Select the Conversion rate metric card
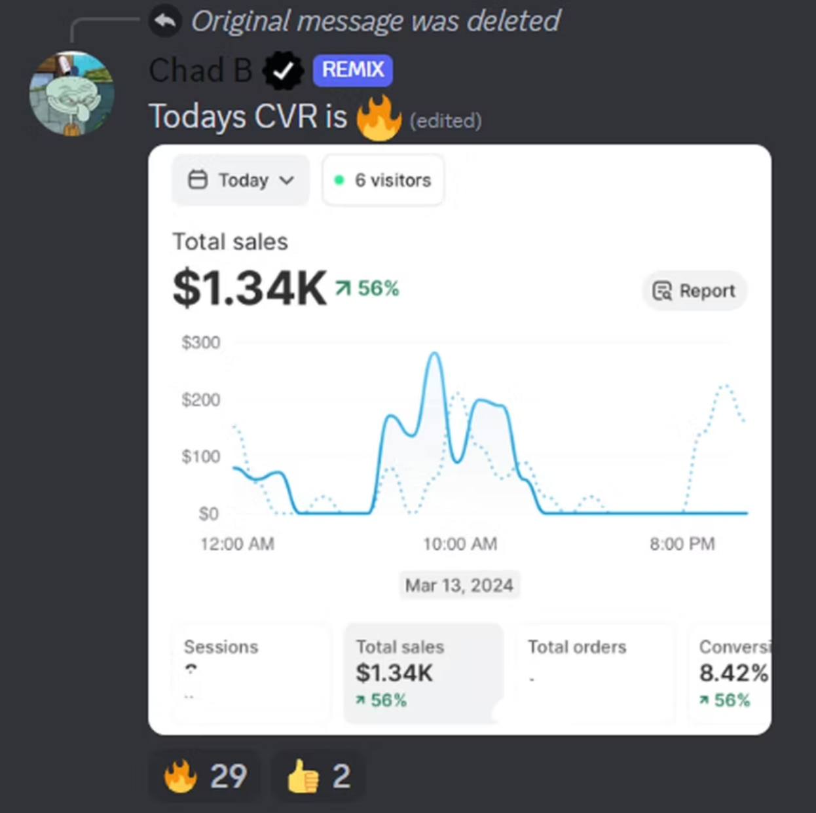Viewport: 816px width, 813px height. (730, 673)
